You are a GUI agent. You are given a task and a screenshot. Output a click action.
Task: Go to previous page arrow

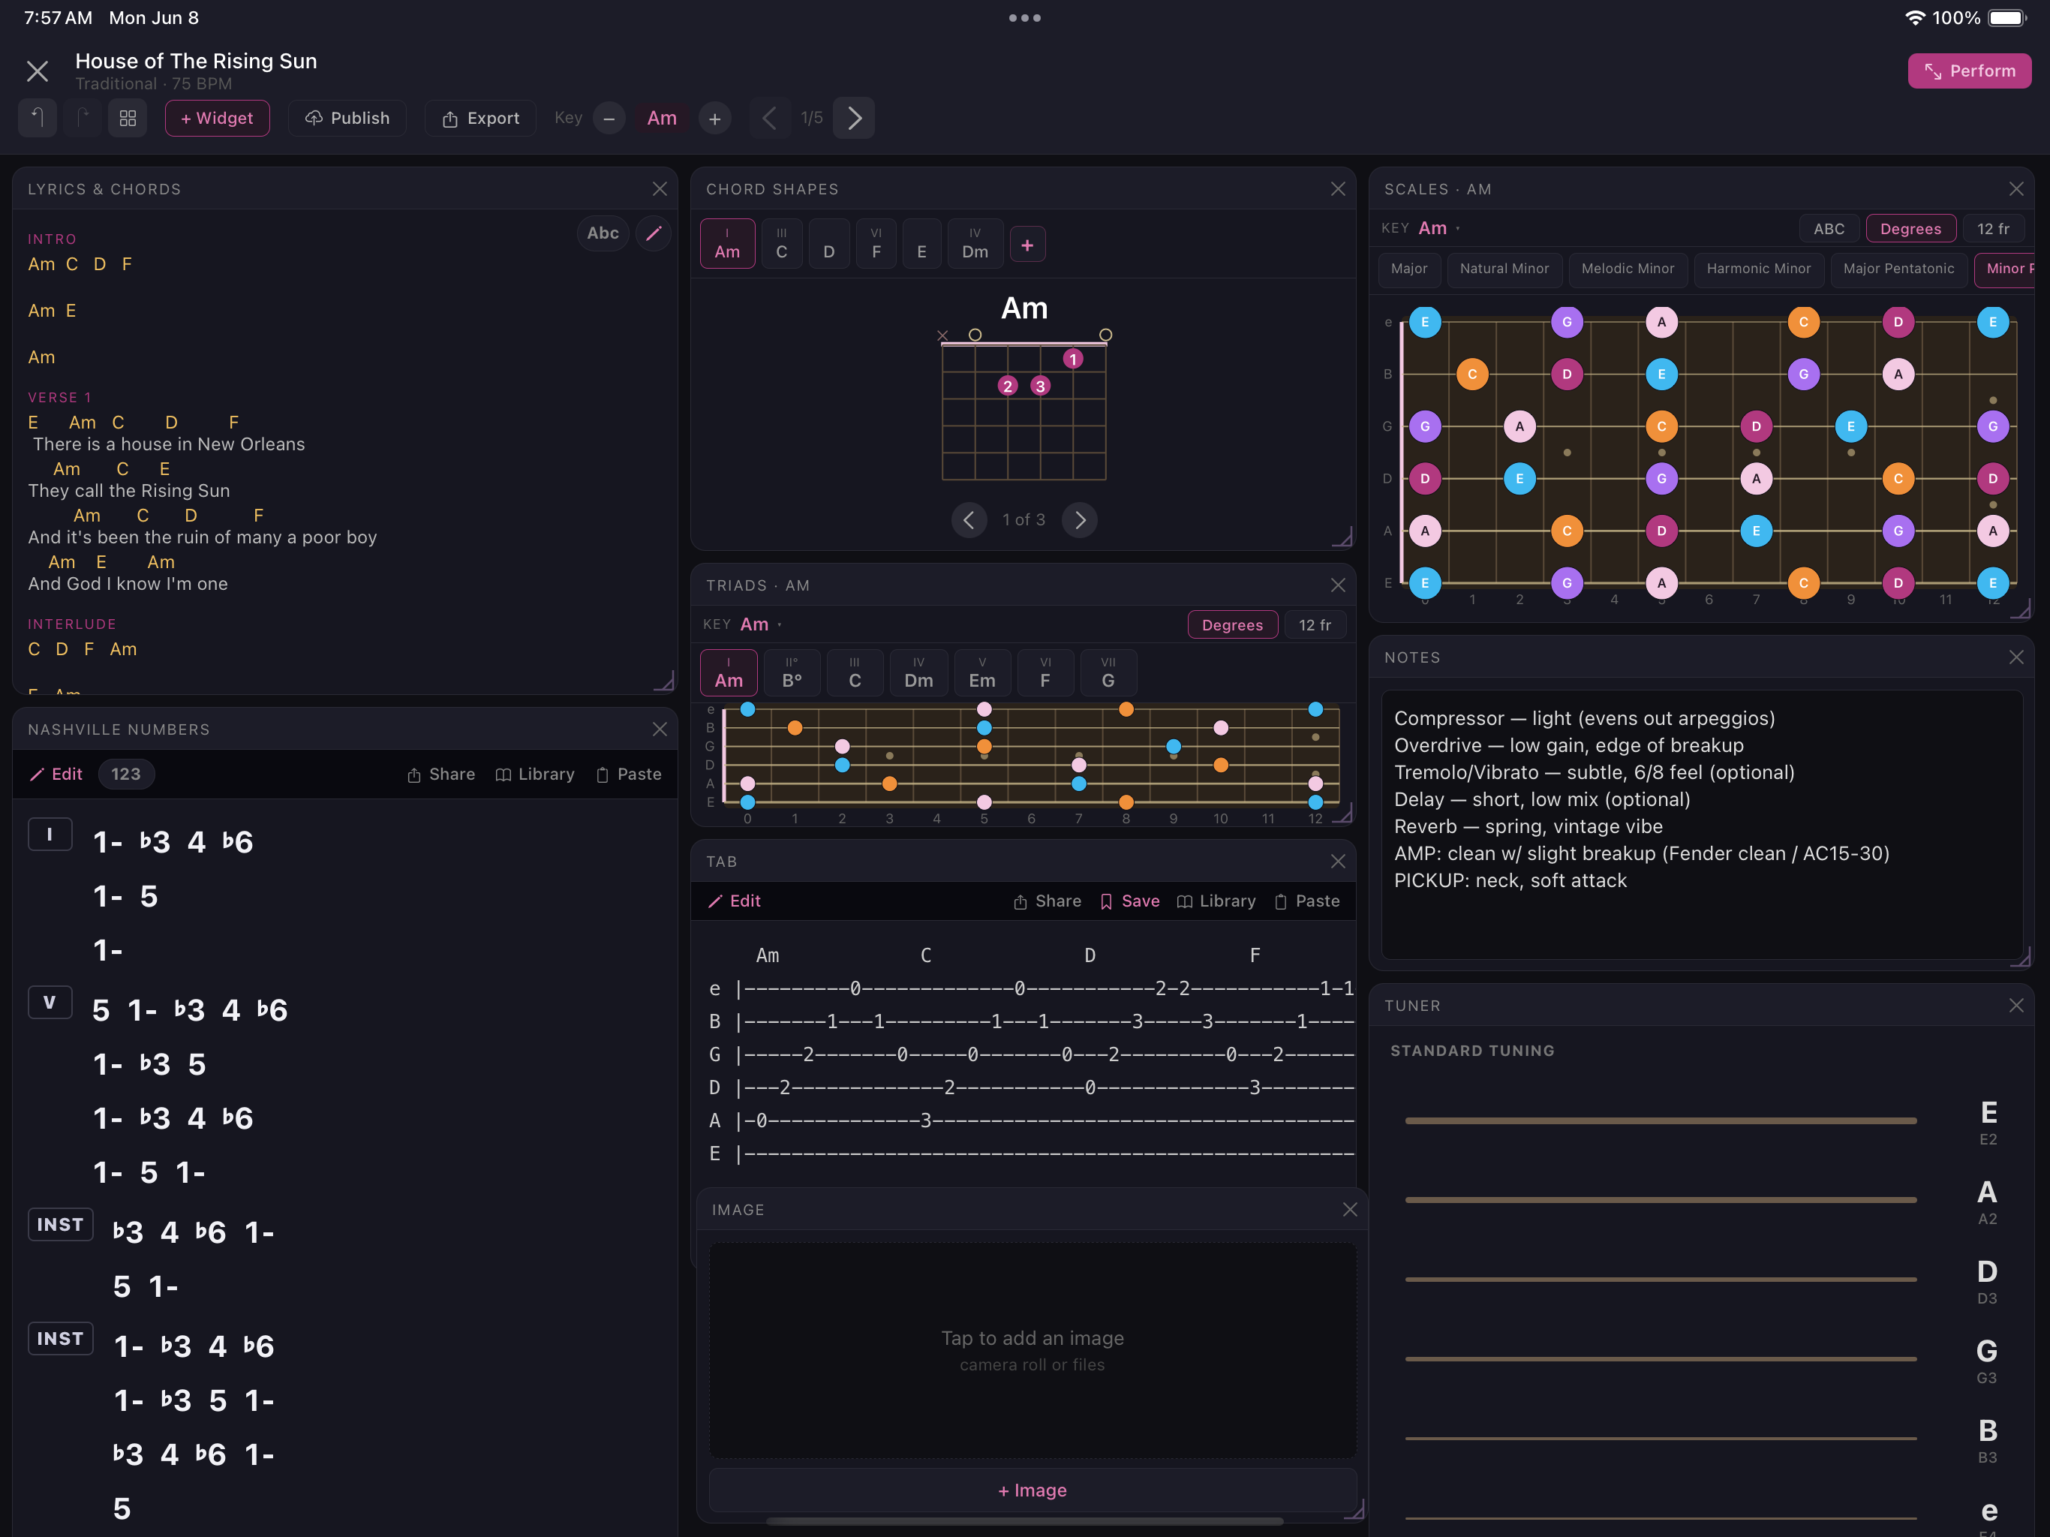[x=769, y=118]
